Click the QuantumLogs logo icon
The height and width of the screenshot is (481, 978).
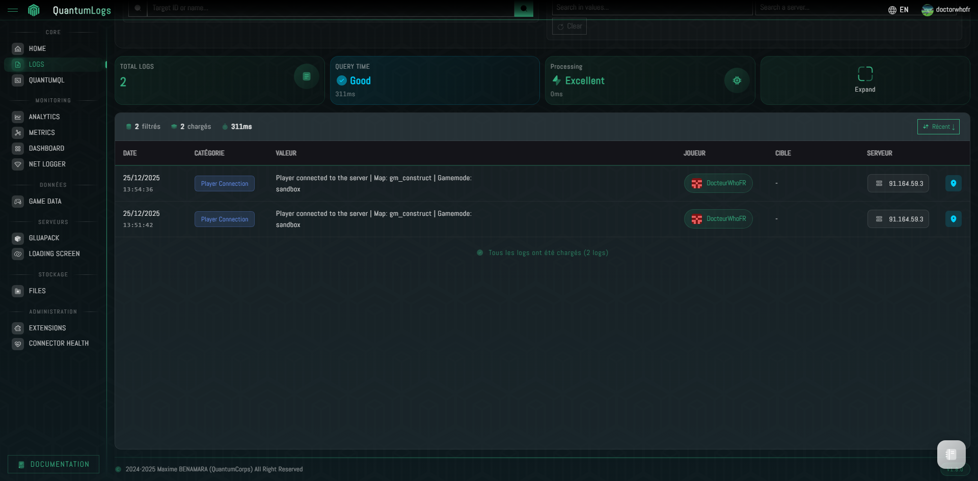coord(34,10)
